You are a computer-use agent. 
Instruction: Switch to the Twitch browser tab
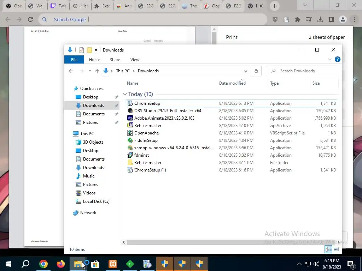click(59, 6)
